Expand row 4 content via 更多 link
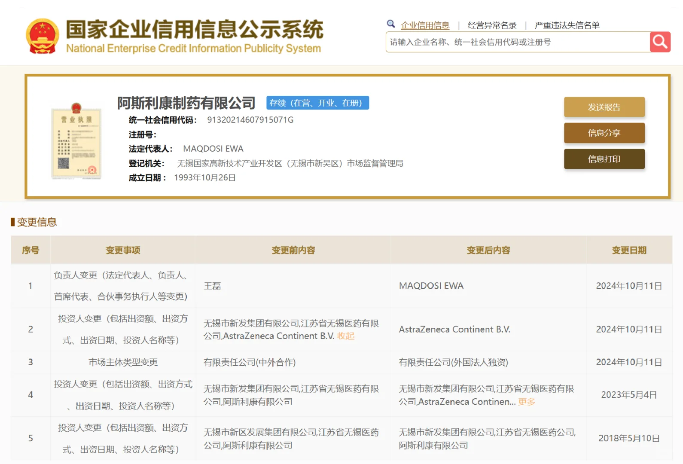The height and width of the screenshot is (464, 683). click(527, 402)
